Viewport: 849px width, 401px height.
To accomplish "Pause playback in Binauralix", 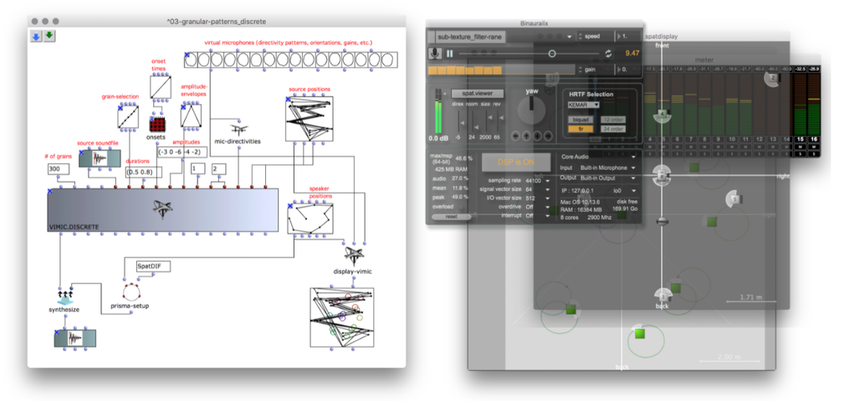I will coord(449,54).
